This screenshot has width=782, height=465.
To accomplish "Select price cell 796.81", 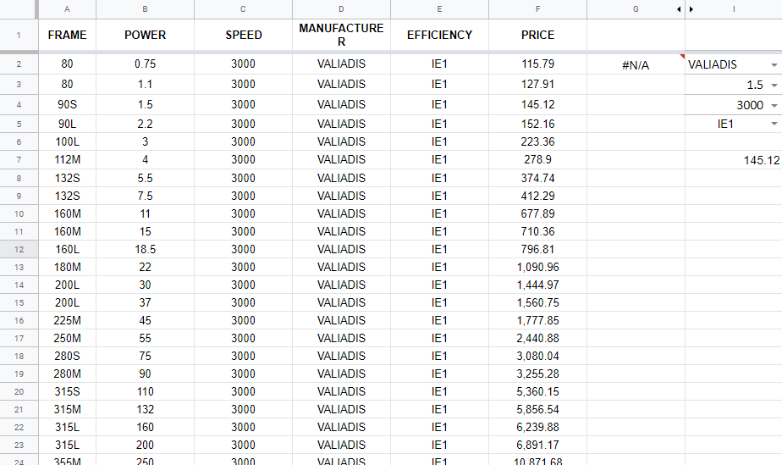I will pos(537,250).
